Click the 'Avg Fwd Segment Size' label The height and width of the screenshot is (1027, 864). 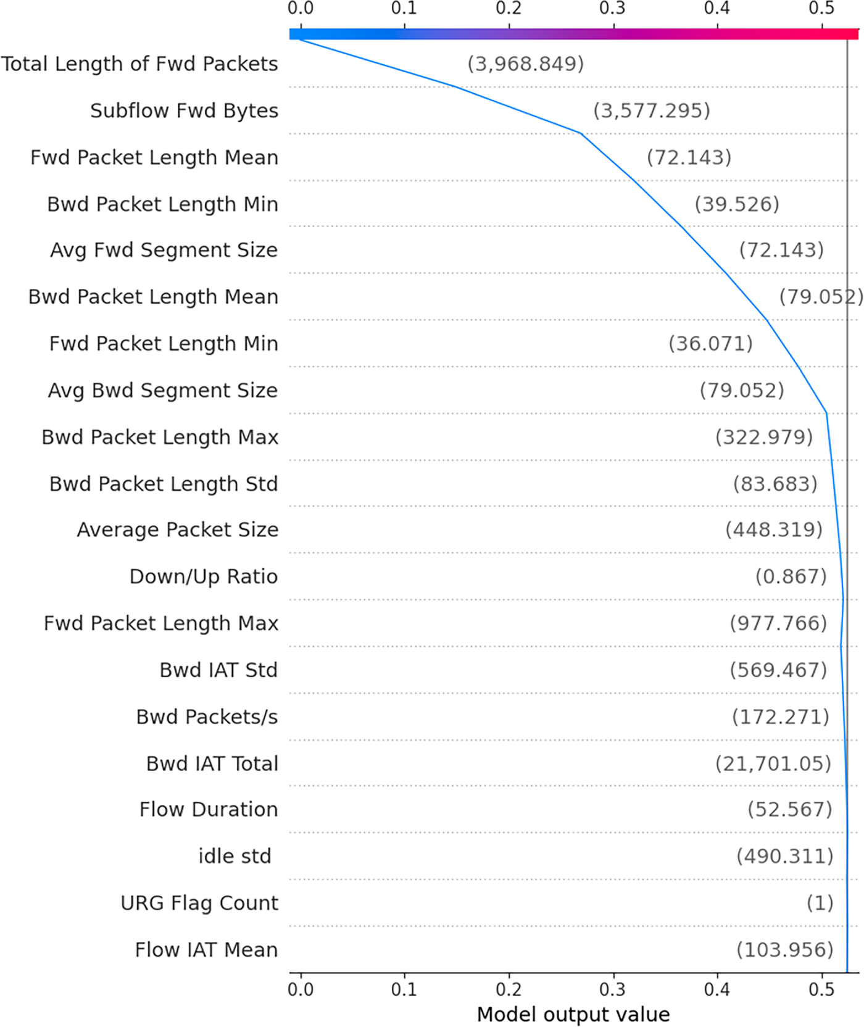(x=164, y=250)
